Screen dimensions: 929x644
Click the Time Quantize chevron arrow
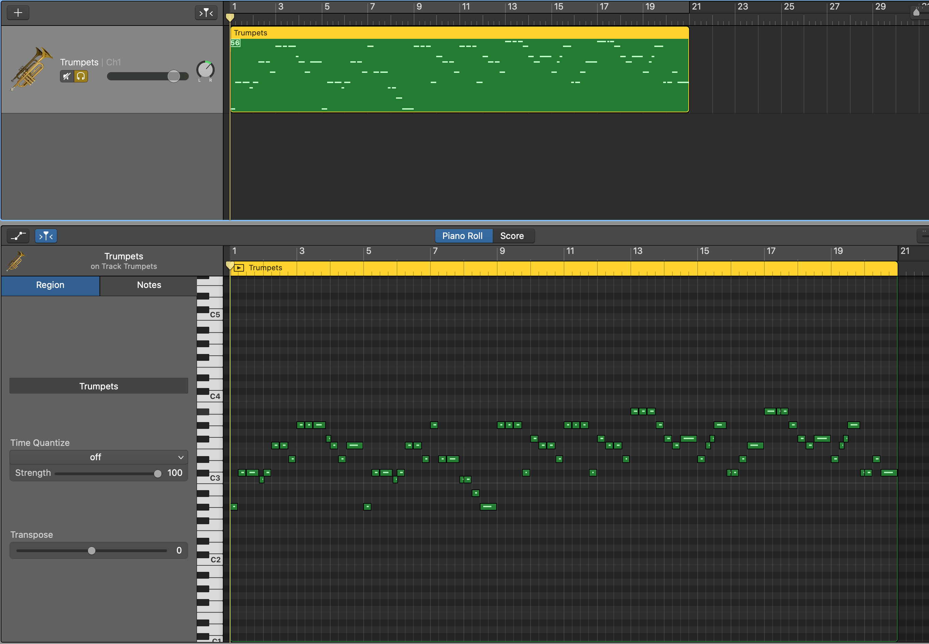tap(181, 457)
